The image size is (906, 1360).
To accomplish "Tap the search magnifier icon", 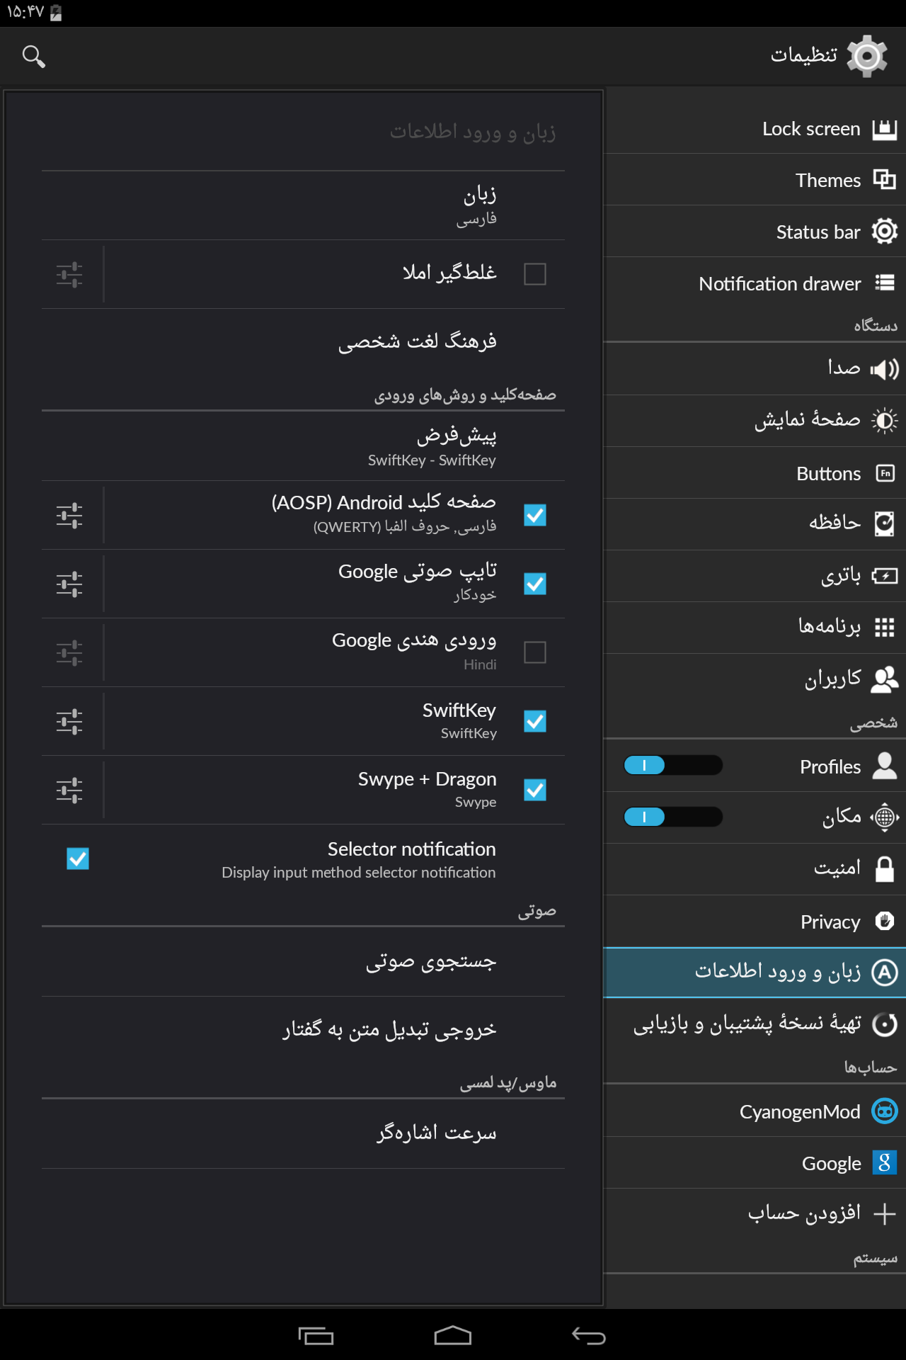I will pyautogui.click(x=33, y=56).
